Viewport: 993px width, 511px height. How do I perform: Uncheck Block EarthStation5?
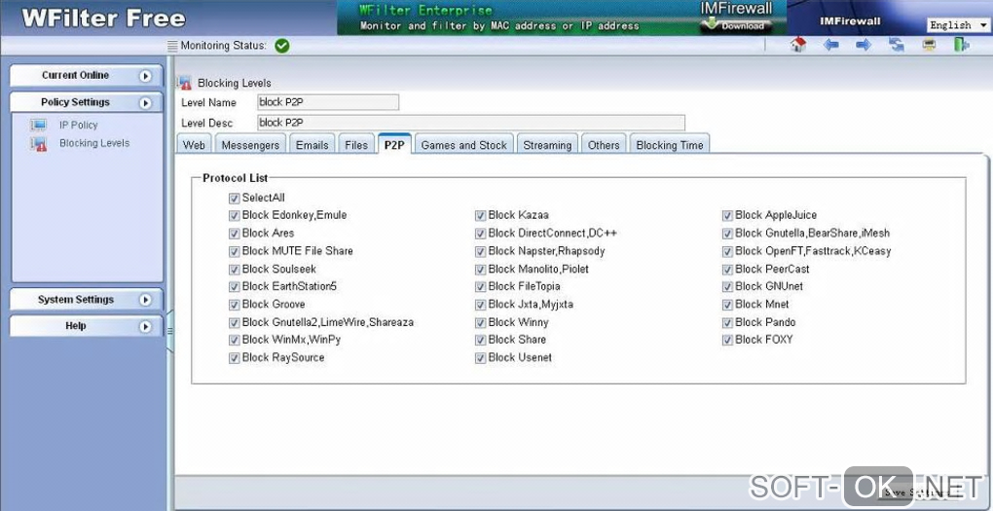(x=235, y=287)
